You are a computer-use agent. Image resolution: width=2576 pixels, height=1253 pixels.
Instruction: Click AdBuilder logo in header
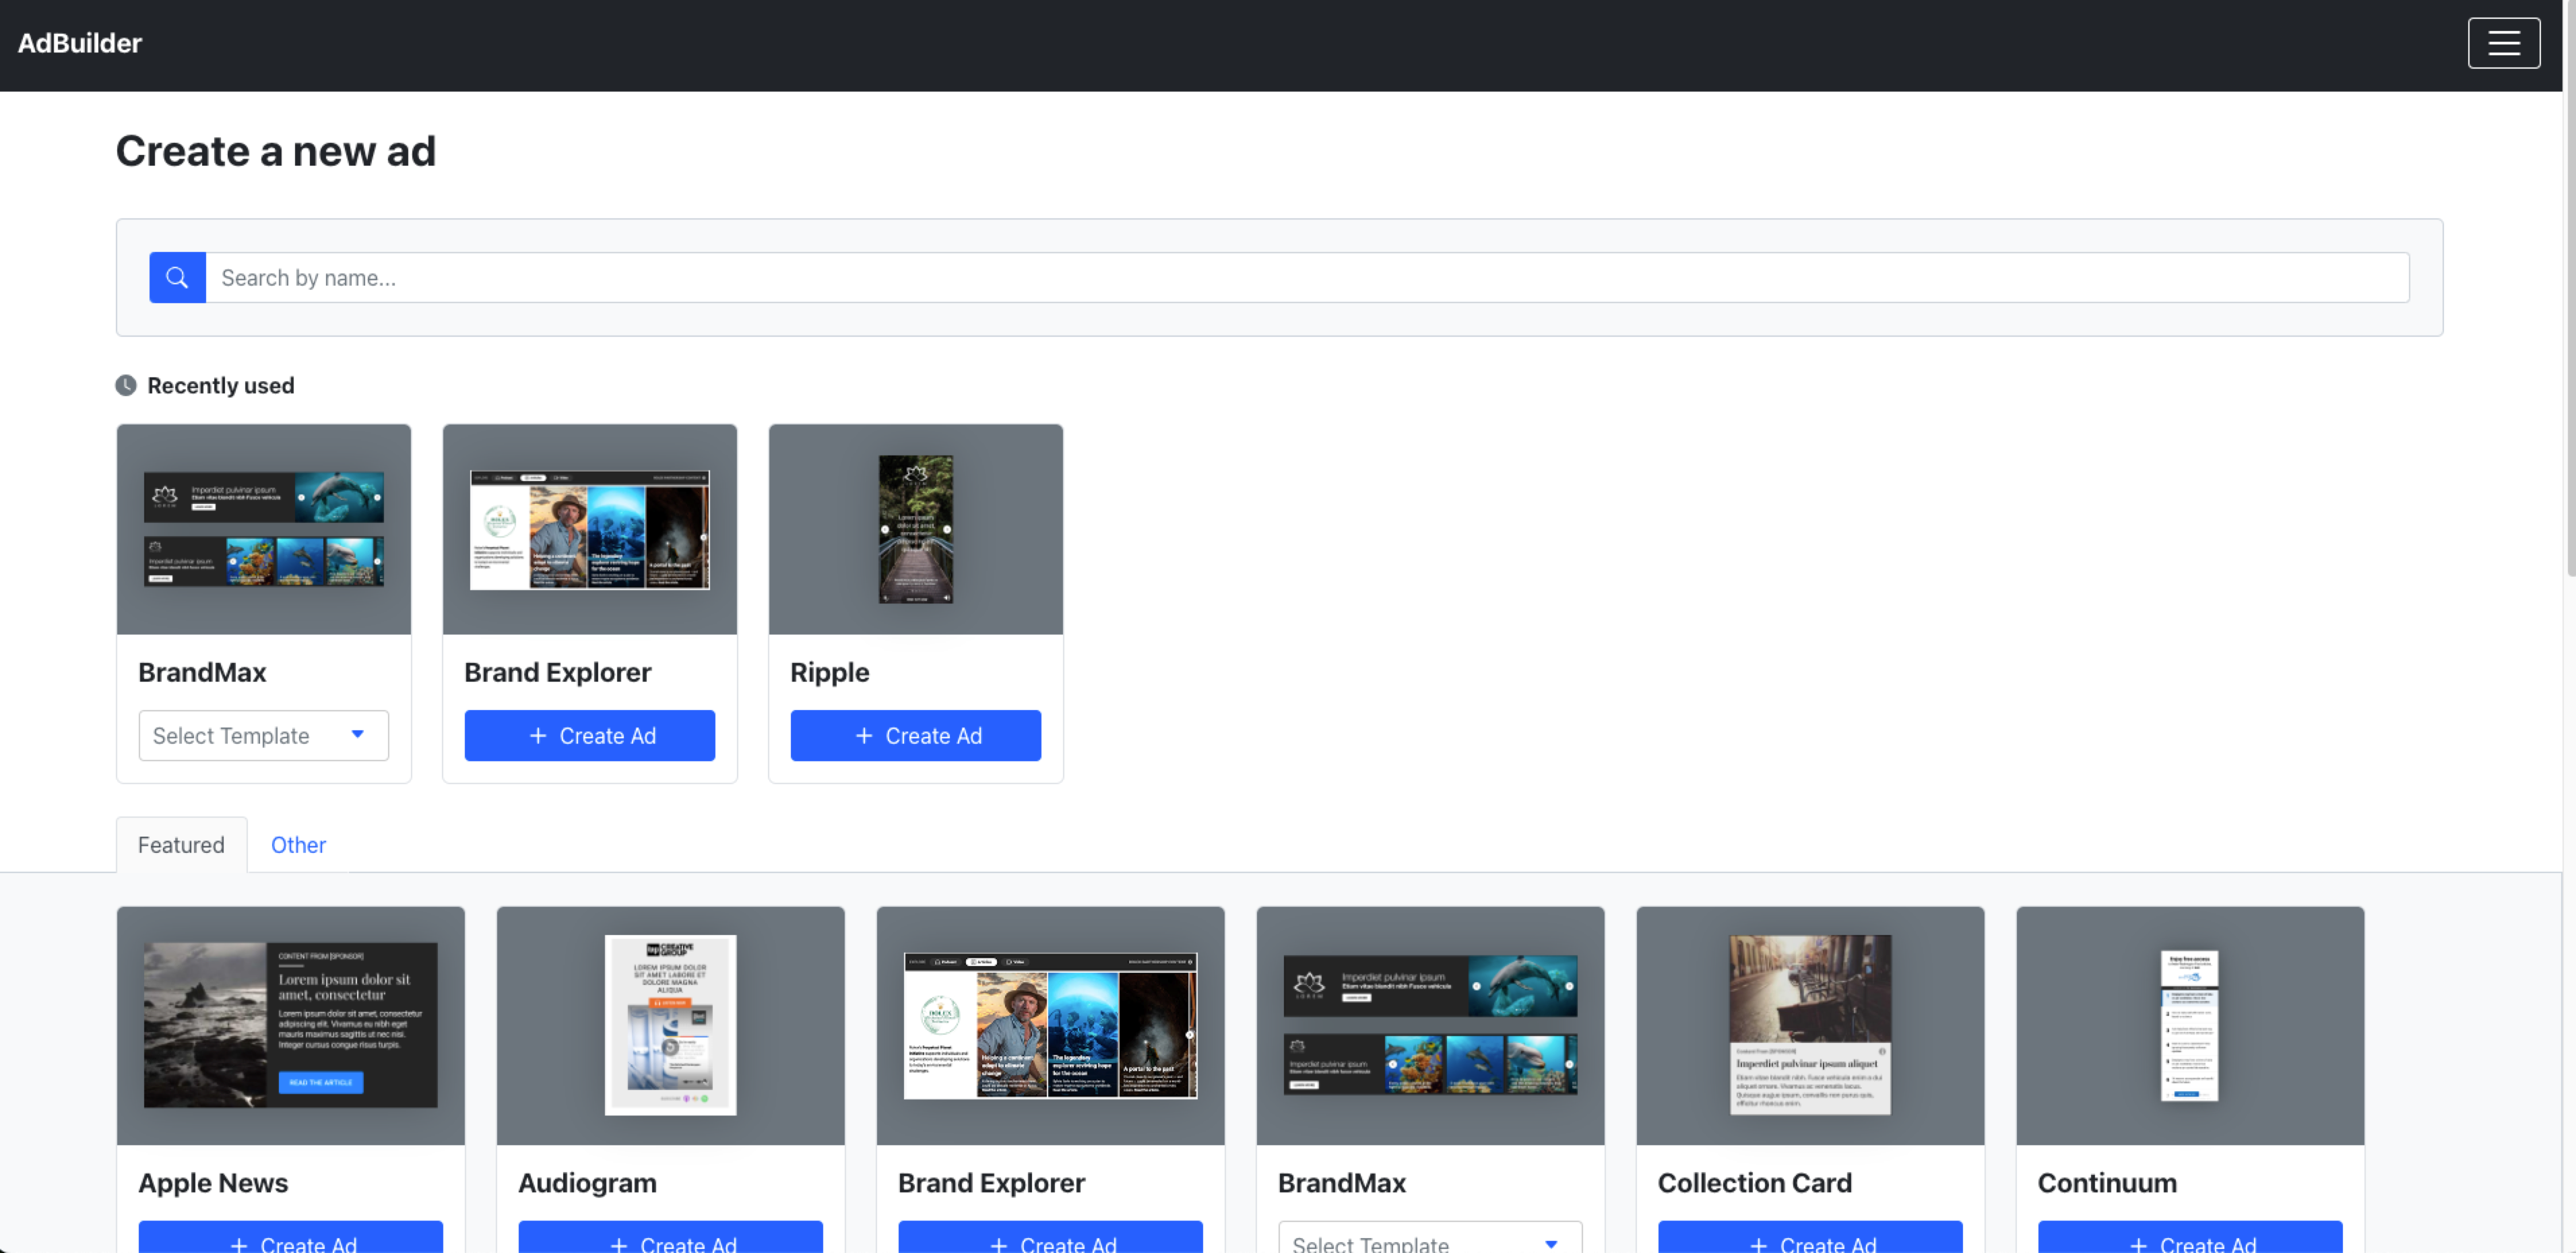pos(80,43)
